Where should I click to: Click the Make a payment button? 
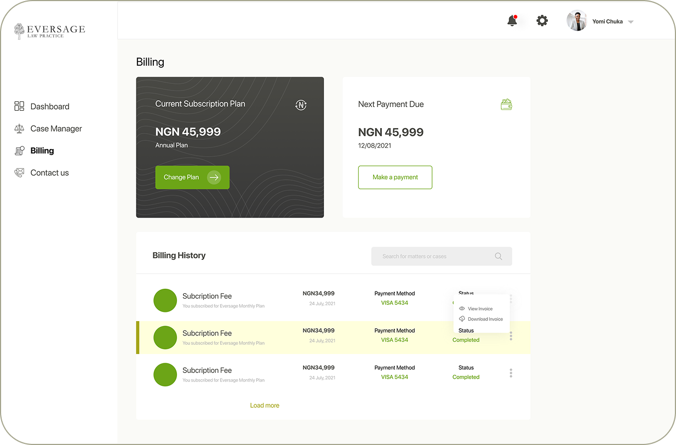(395, 177)
